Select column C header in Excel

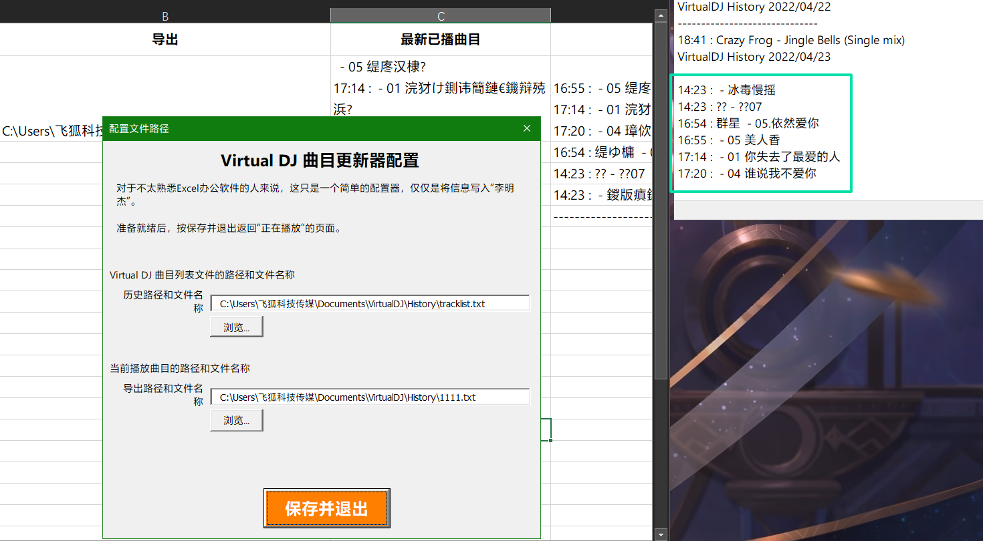click(x=441, y=15)
